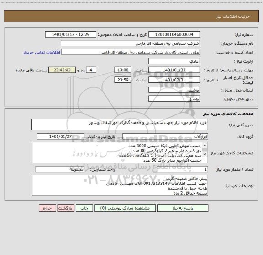263x255 pixels.
Task: Click the خروج exit button
Action: (x=47, y=208)
